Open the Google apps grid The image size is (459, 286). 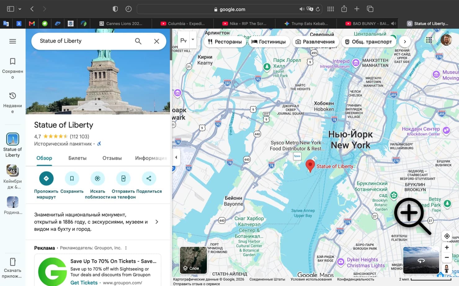429,40
